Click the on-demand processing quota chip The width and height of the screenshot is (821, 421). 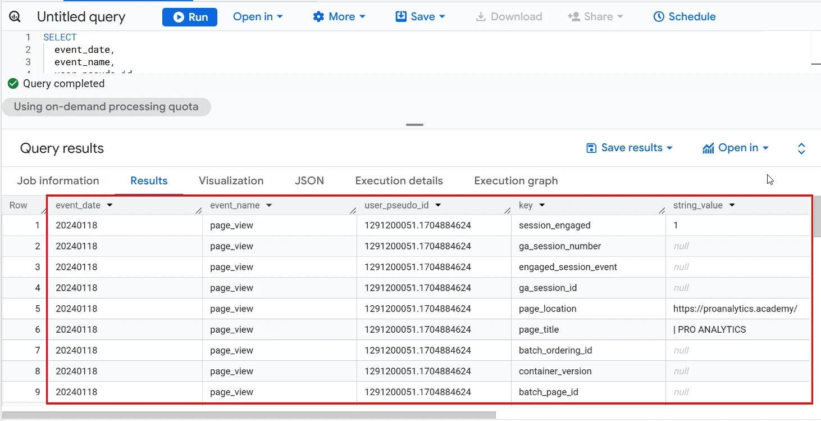coord(106,107)
